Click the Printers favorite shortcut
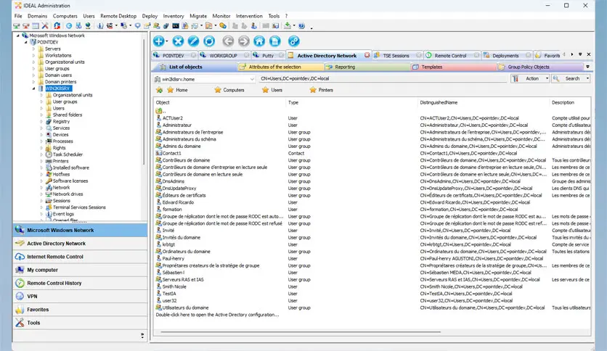 pyautogui.click(x=321, y=90)
